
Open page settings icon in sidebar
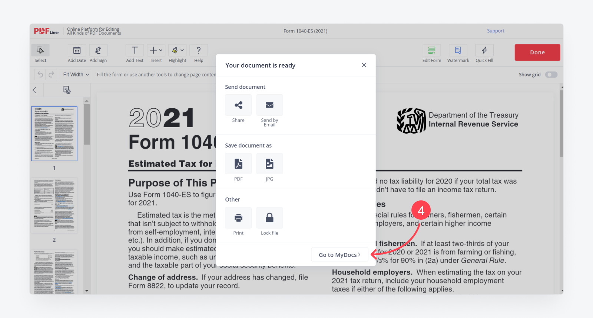tap(67, 90)
